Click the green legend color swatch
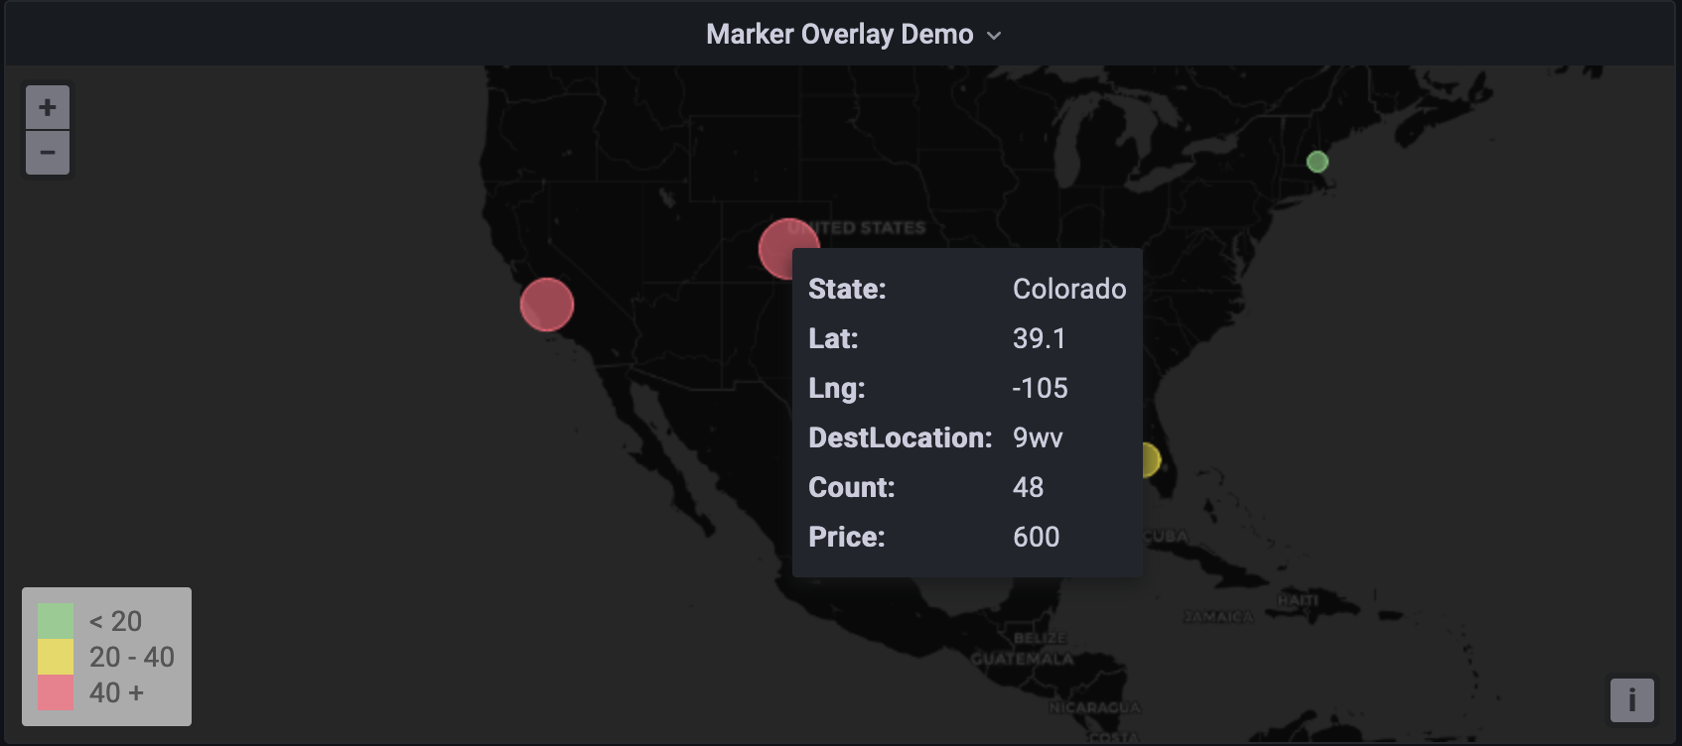 [56, 621]
